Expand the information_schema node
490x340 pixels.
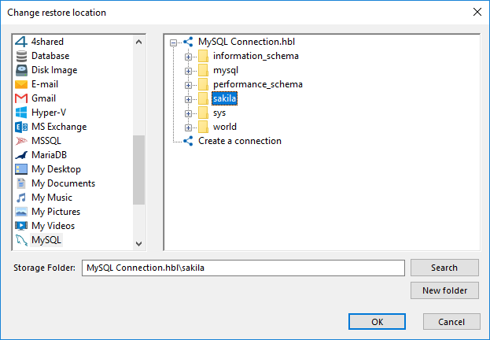click(188, 57)
